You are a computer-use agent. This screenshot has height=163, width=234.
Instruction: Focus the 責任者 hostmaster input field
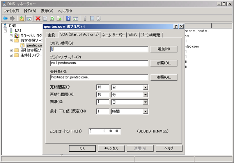[x=99, y=77]
